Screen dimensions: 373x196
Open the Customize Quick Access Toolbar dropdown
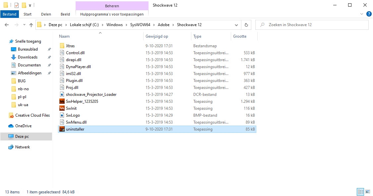[30, 5]
